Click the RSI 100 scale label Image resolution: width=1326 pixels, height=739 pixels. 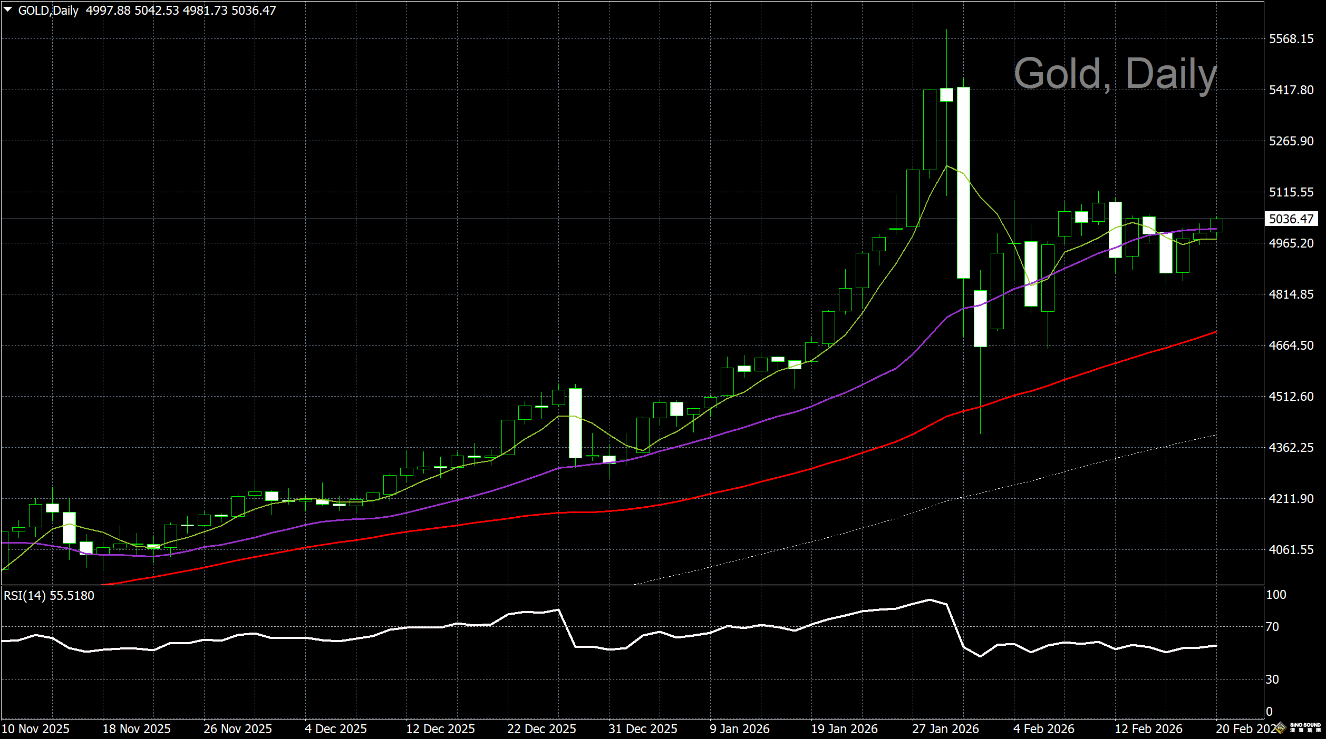[x=1276, y=595]
